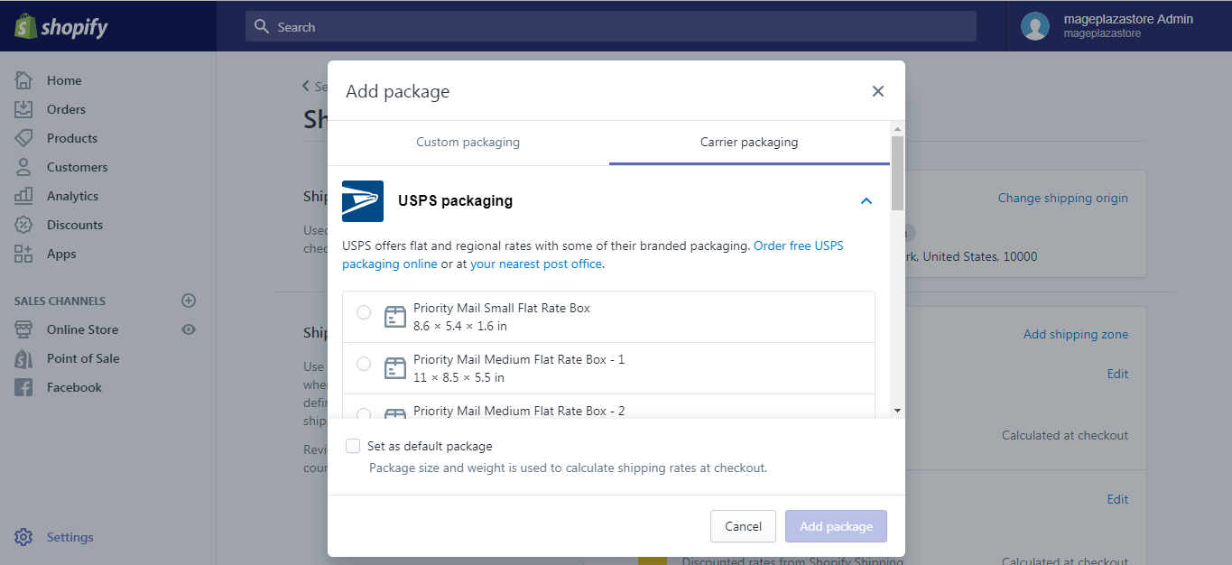
Task: Click the Online Store shop icon
Action: [x=23, y=329]
